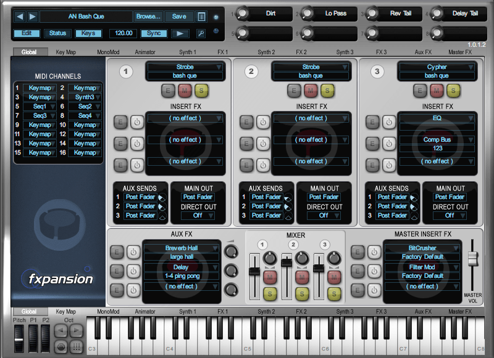Open the Cypher synth selector on channel 3

[437, 67]
